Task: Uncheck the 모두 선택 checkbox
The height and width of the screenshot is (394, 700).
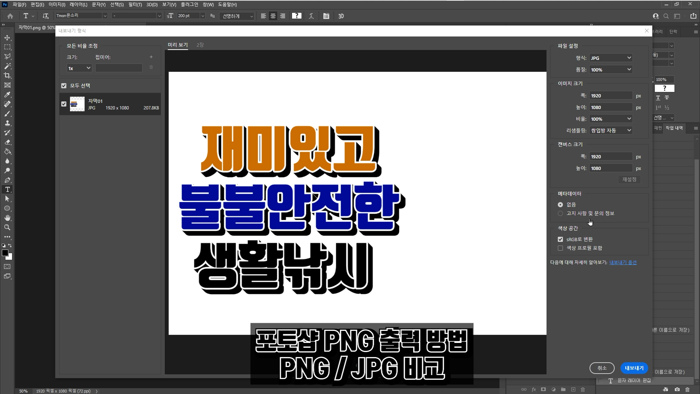Action: click(x=64, y=86)
